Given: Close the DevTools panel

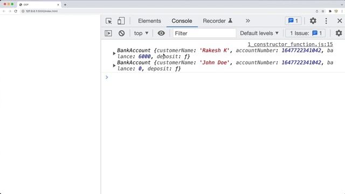Looking at the screenshot, I should click(x=340, y=21).
